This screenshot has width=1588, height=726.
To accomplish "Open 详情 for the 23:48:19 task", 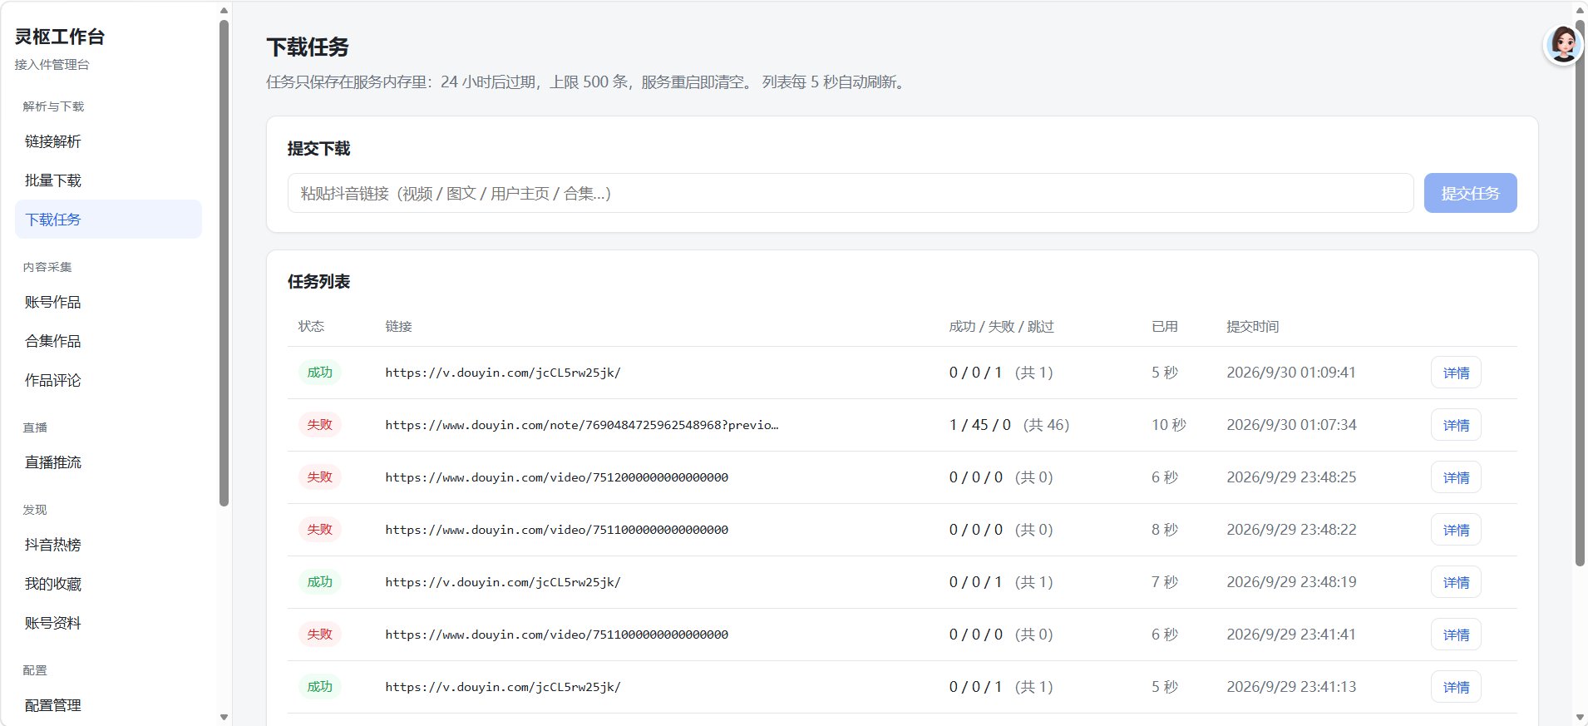I will [1456, 582].
